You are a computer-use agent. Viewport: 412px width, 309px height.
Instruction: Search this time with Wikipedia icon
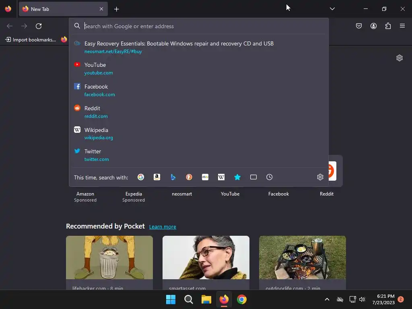[x=221, y=177]
